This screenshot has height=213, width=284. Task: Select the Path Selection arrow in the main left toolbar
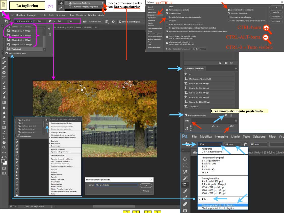pos(4,138)
